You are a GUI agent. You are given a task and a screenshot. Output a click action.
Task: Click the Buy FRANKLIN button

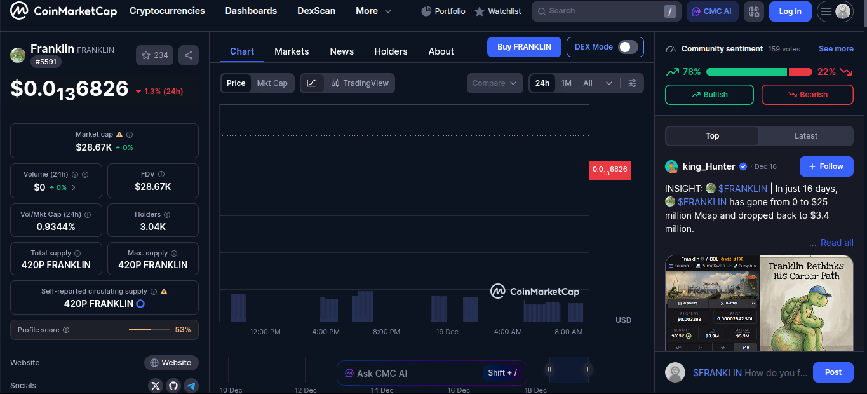pyautogui.click(x=524, y=47)
